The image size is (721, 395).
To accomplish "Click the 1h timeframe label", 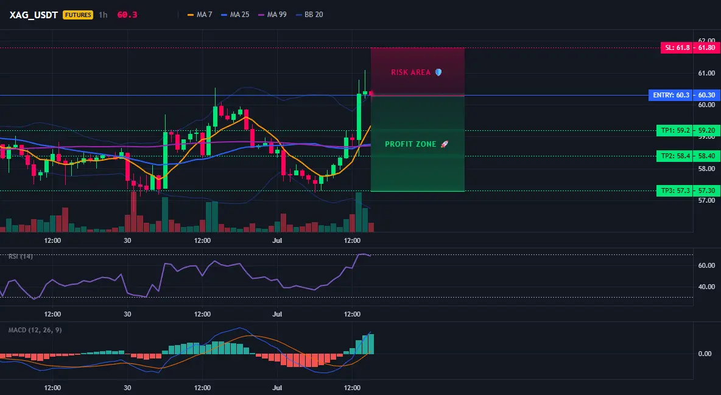I will [x=103, y=15].
